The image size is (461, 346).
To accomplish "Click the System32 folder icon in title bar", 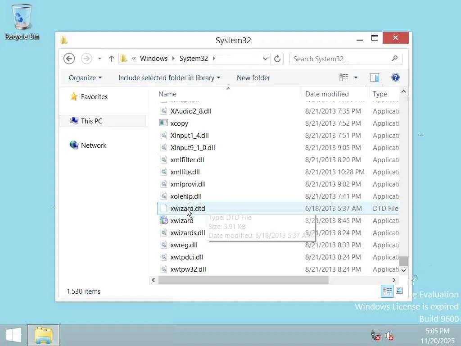I will click(64, 40).
